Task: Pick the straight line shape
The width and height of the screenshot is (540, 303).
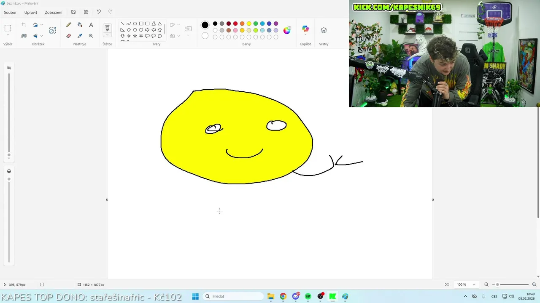Action: click(122, 24)
